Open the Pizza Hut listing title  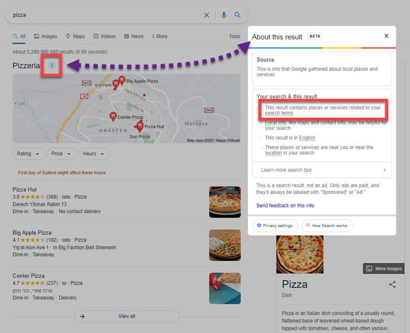[25, 189]
